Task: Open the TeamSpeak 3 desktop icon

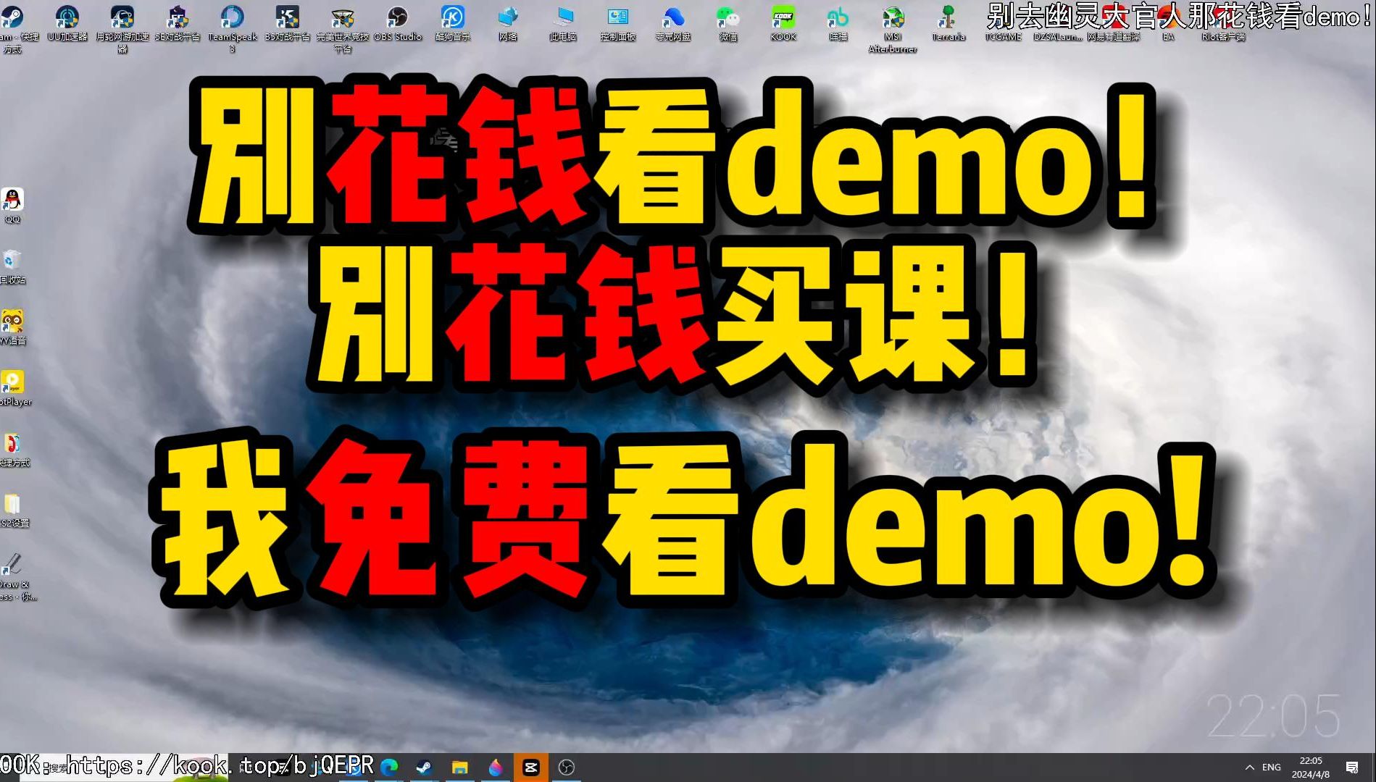Action: [x=233, y=28]
